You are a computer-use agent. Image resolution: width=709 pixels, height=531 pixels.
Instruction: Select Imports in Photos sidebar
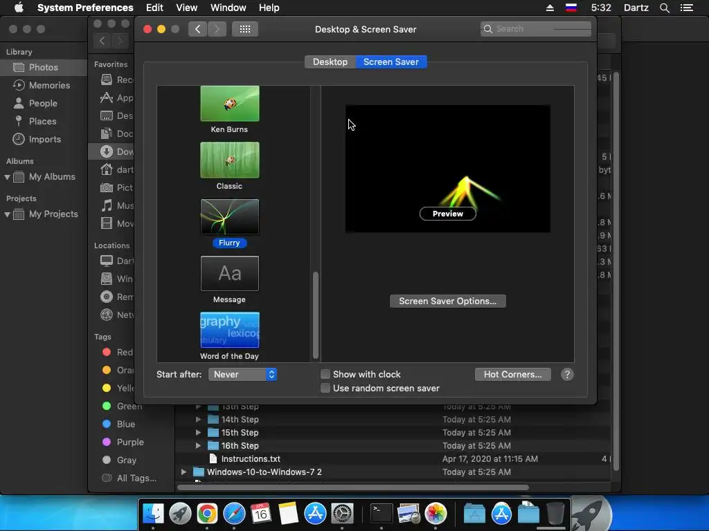point(45,140)
